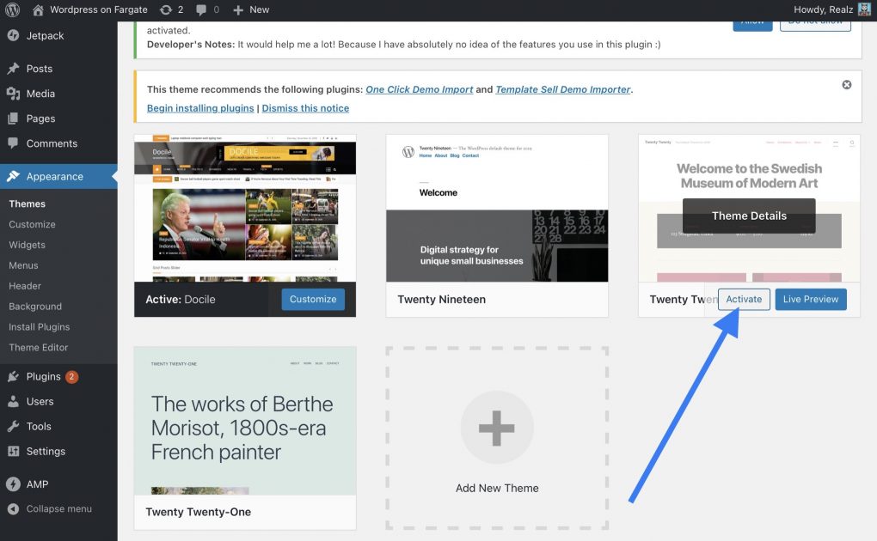Screen dimensions: 877x541
Task: Open Settings menu label
Action: tap(46, 451)
